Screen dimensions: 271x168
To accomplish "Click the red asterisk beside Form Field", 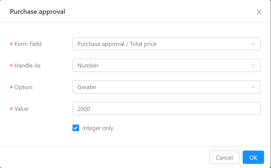I will tap(11, 44).
